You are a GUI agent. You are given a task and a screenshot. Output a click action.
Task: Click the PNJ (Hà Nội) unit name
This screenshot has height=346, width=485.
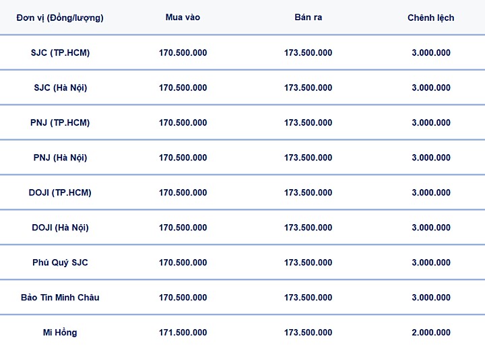60,158
